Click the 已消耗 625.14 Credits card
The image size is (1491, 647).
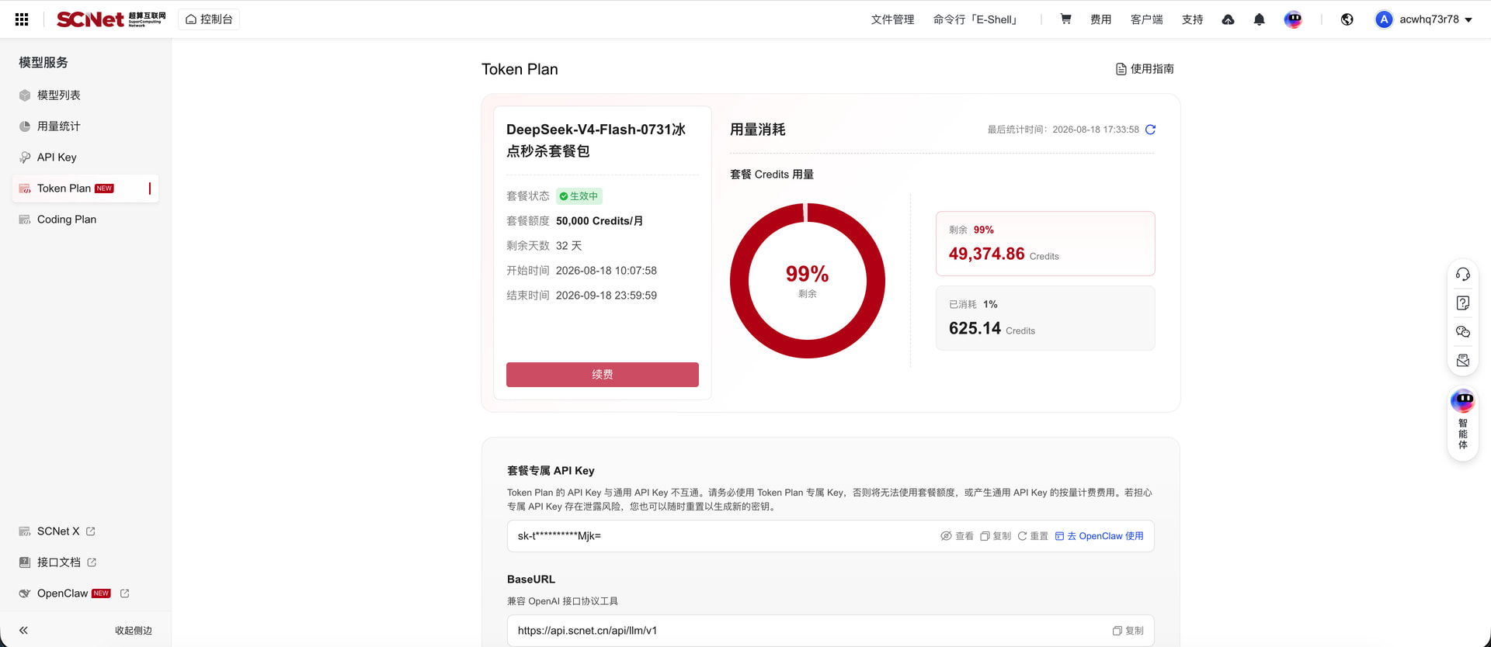(x=1045, y=318)
